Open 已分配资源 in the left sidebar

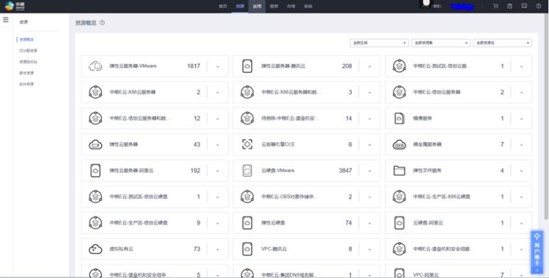tap(28, 50)
